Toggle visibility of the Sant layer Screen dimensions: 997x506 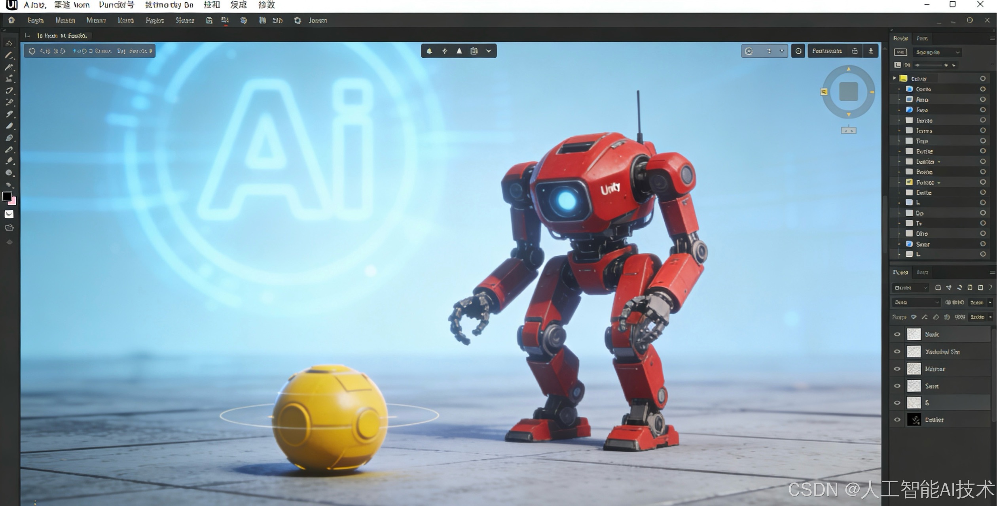[x=897, y=386]
